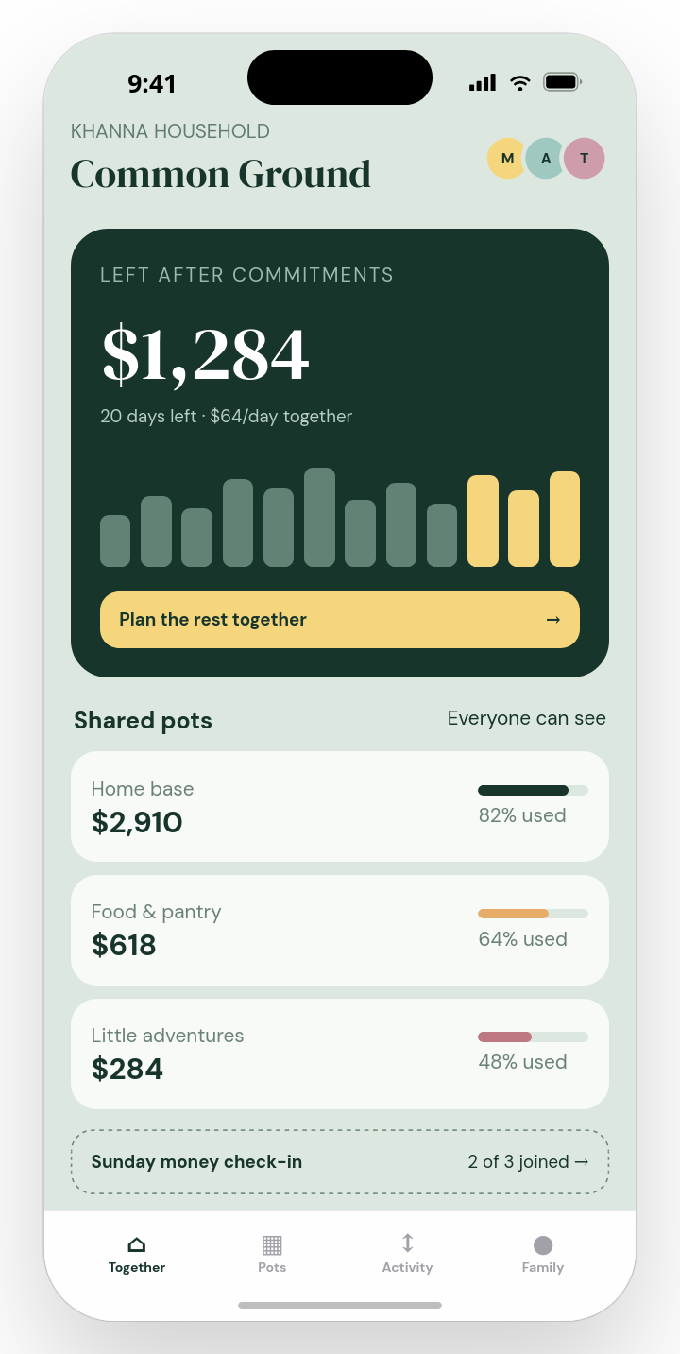Screen dimensions: 680x1354
Task: Tap the Everyone can see label
Action: [527, 719]
